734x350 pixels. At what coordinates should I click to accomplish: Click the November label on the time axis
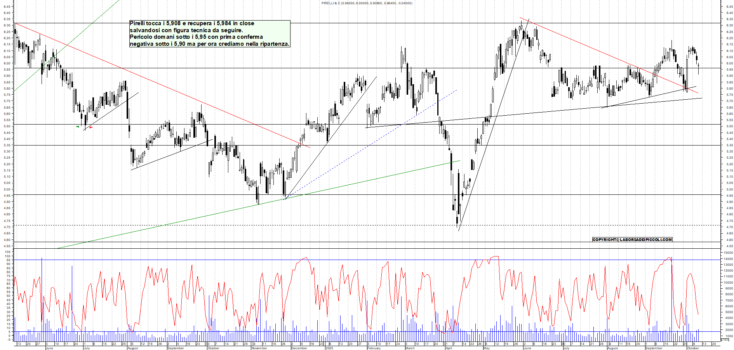[259, 348]
